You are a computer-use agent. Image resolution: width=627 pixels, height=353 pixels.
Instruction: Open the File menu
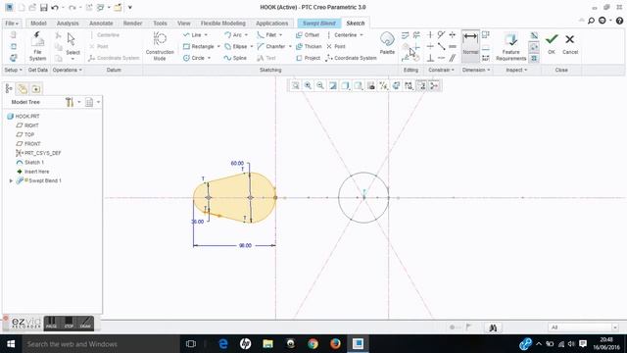(12, 24)
